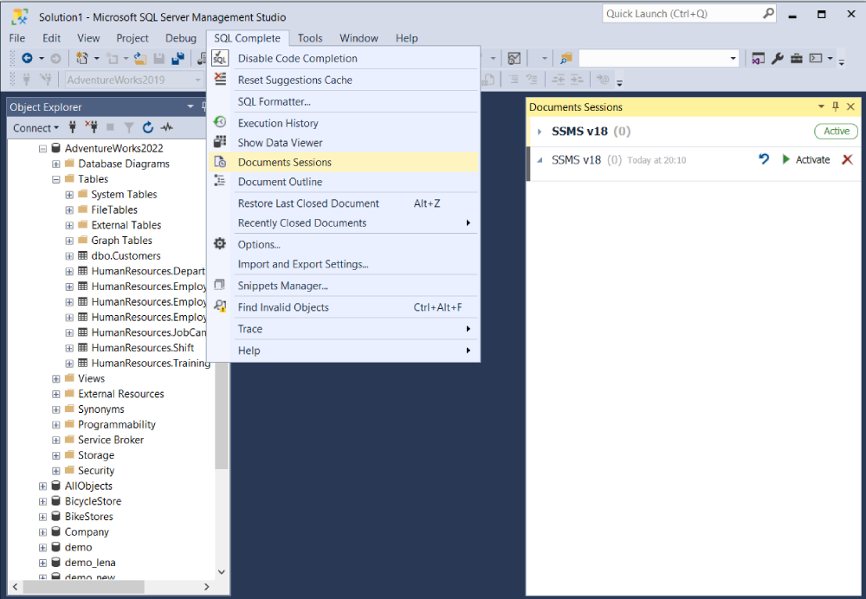This screenshot has width=866, height=599.
Task: Click into the Quick Launch search box
Action: (x=682, y=14)
